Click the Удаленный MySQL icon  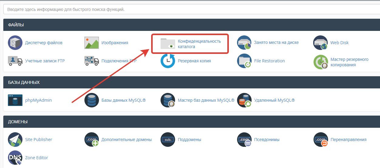click(244, 100)
